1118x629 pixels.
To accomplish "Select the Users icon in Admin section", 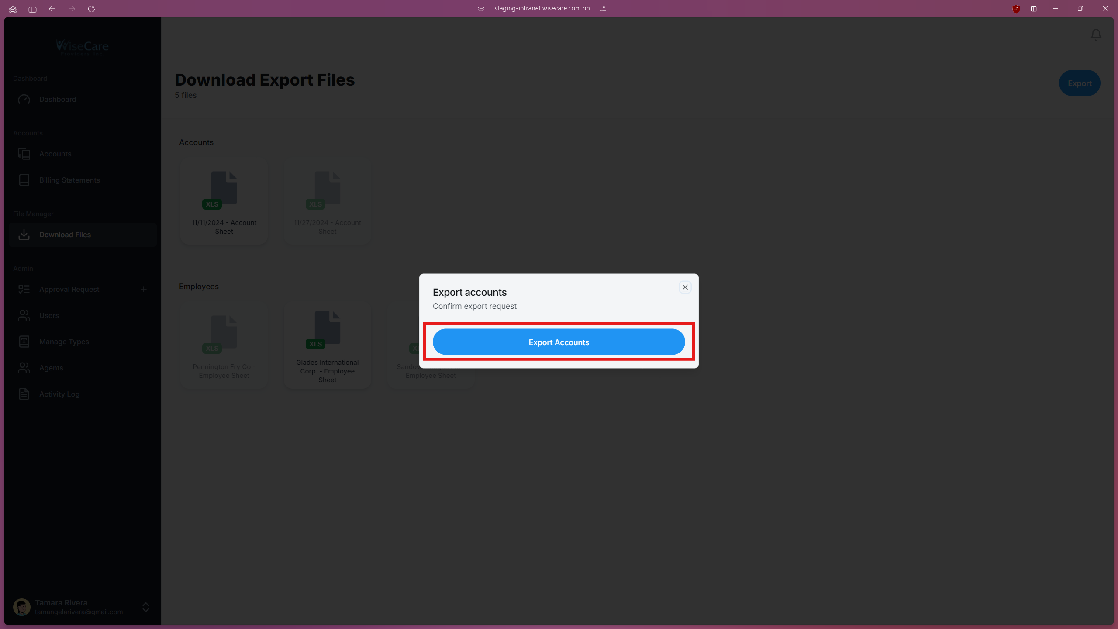I will coord(24,315).
